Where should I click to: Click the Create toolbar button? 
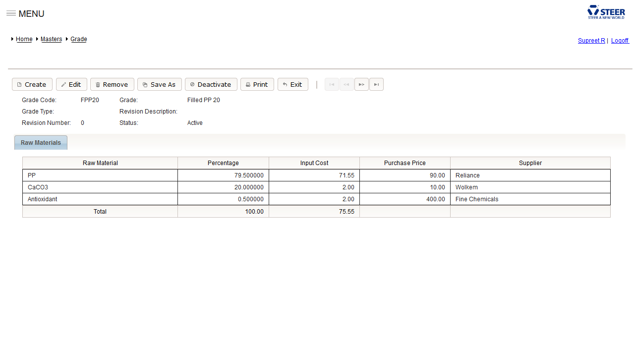pos(32,85)
